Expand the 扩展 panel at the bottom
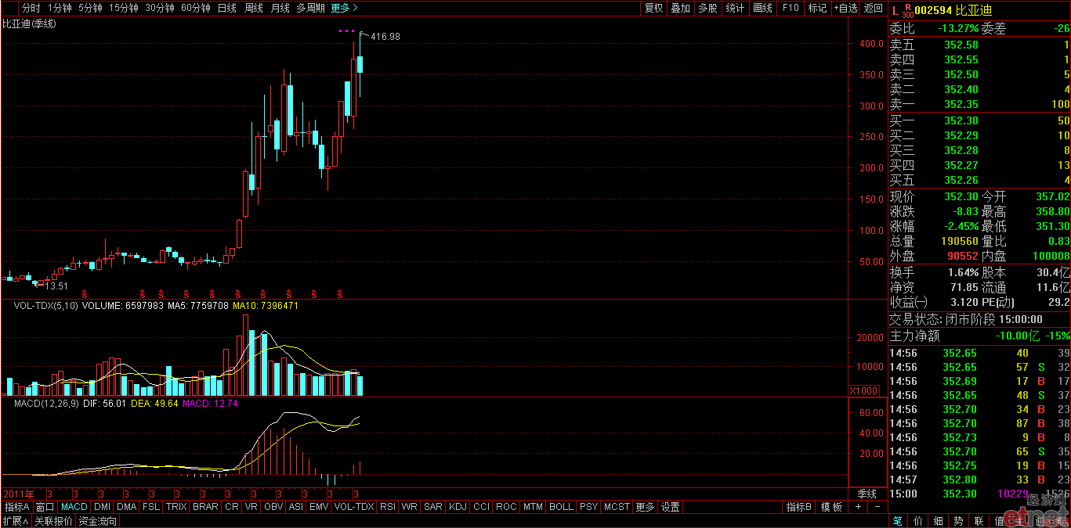Screen dimensions: 1071x528 tap(15, 521)
